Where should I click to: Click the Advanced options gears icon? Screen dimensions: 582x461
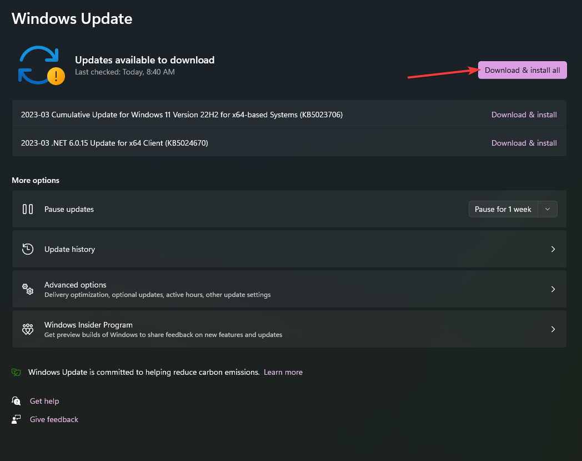click(x=28, y=289)
